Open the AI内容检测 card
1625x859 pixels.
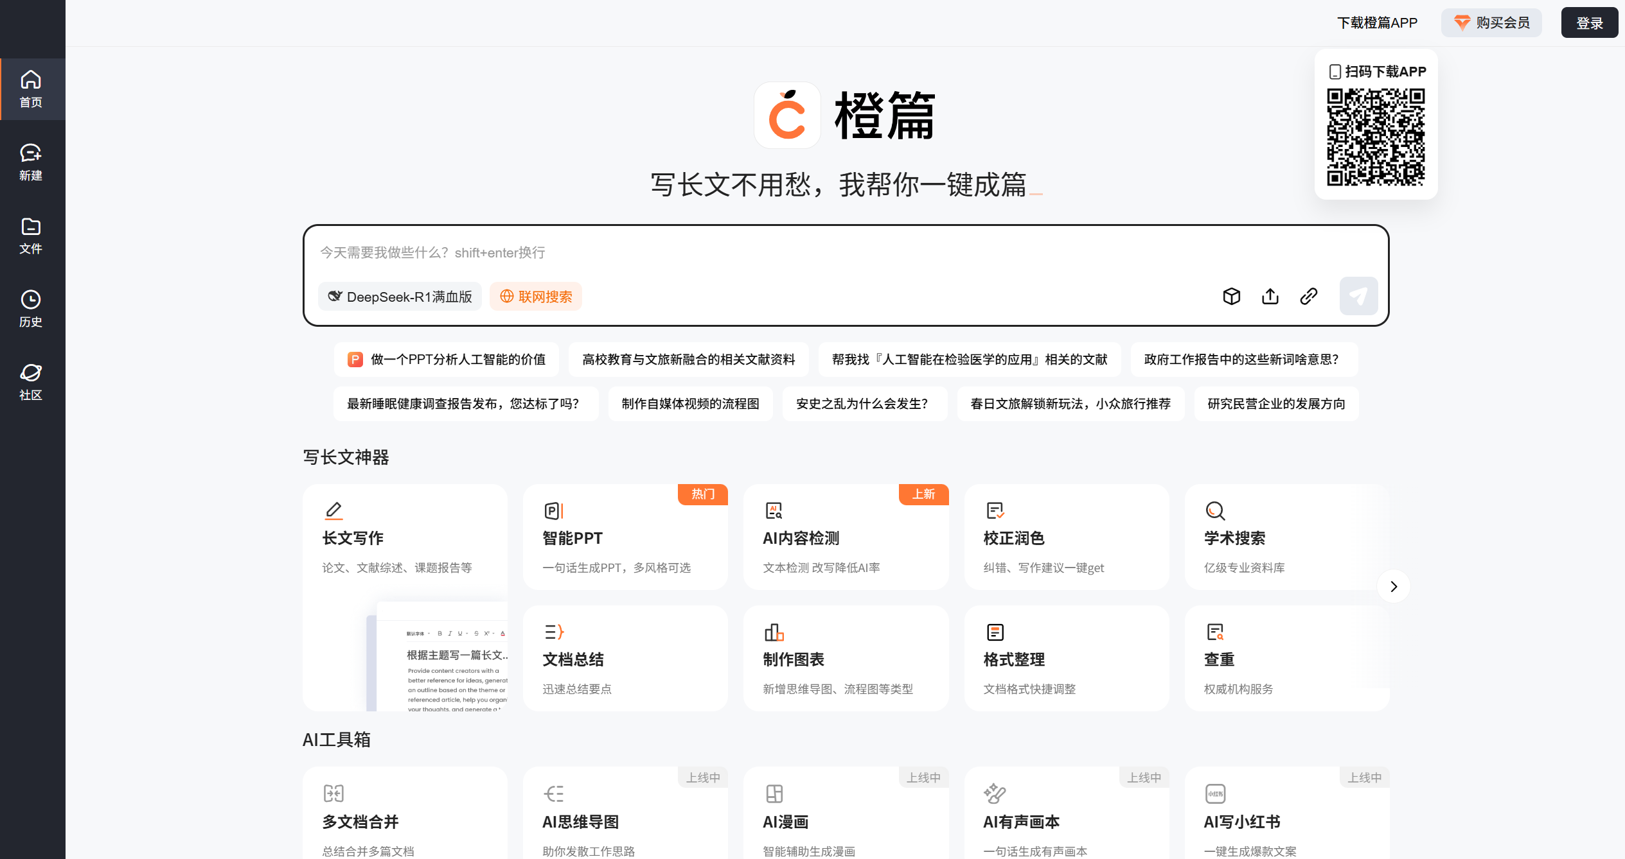[846, 537]
